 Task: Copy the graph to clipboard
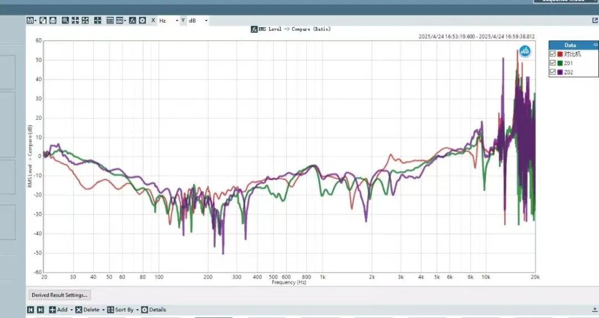(x=43, y=21)
